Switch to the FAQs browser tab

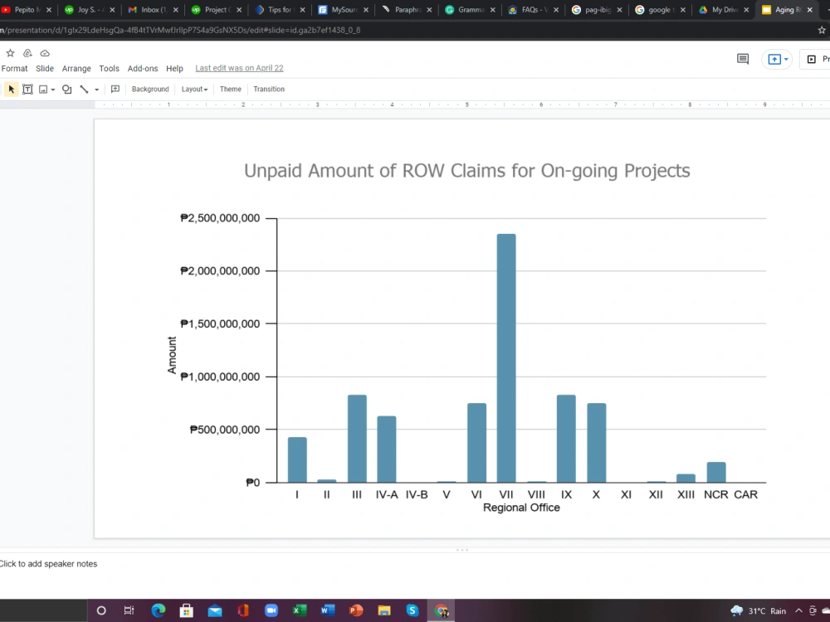click(535, 9)
